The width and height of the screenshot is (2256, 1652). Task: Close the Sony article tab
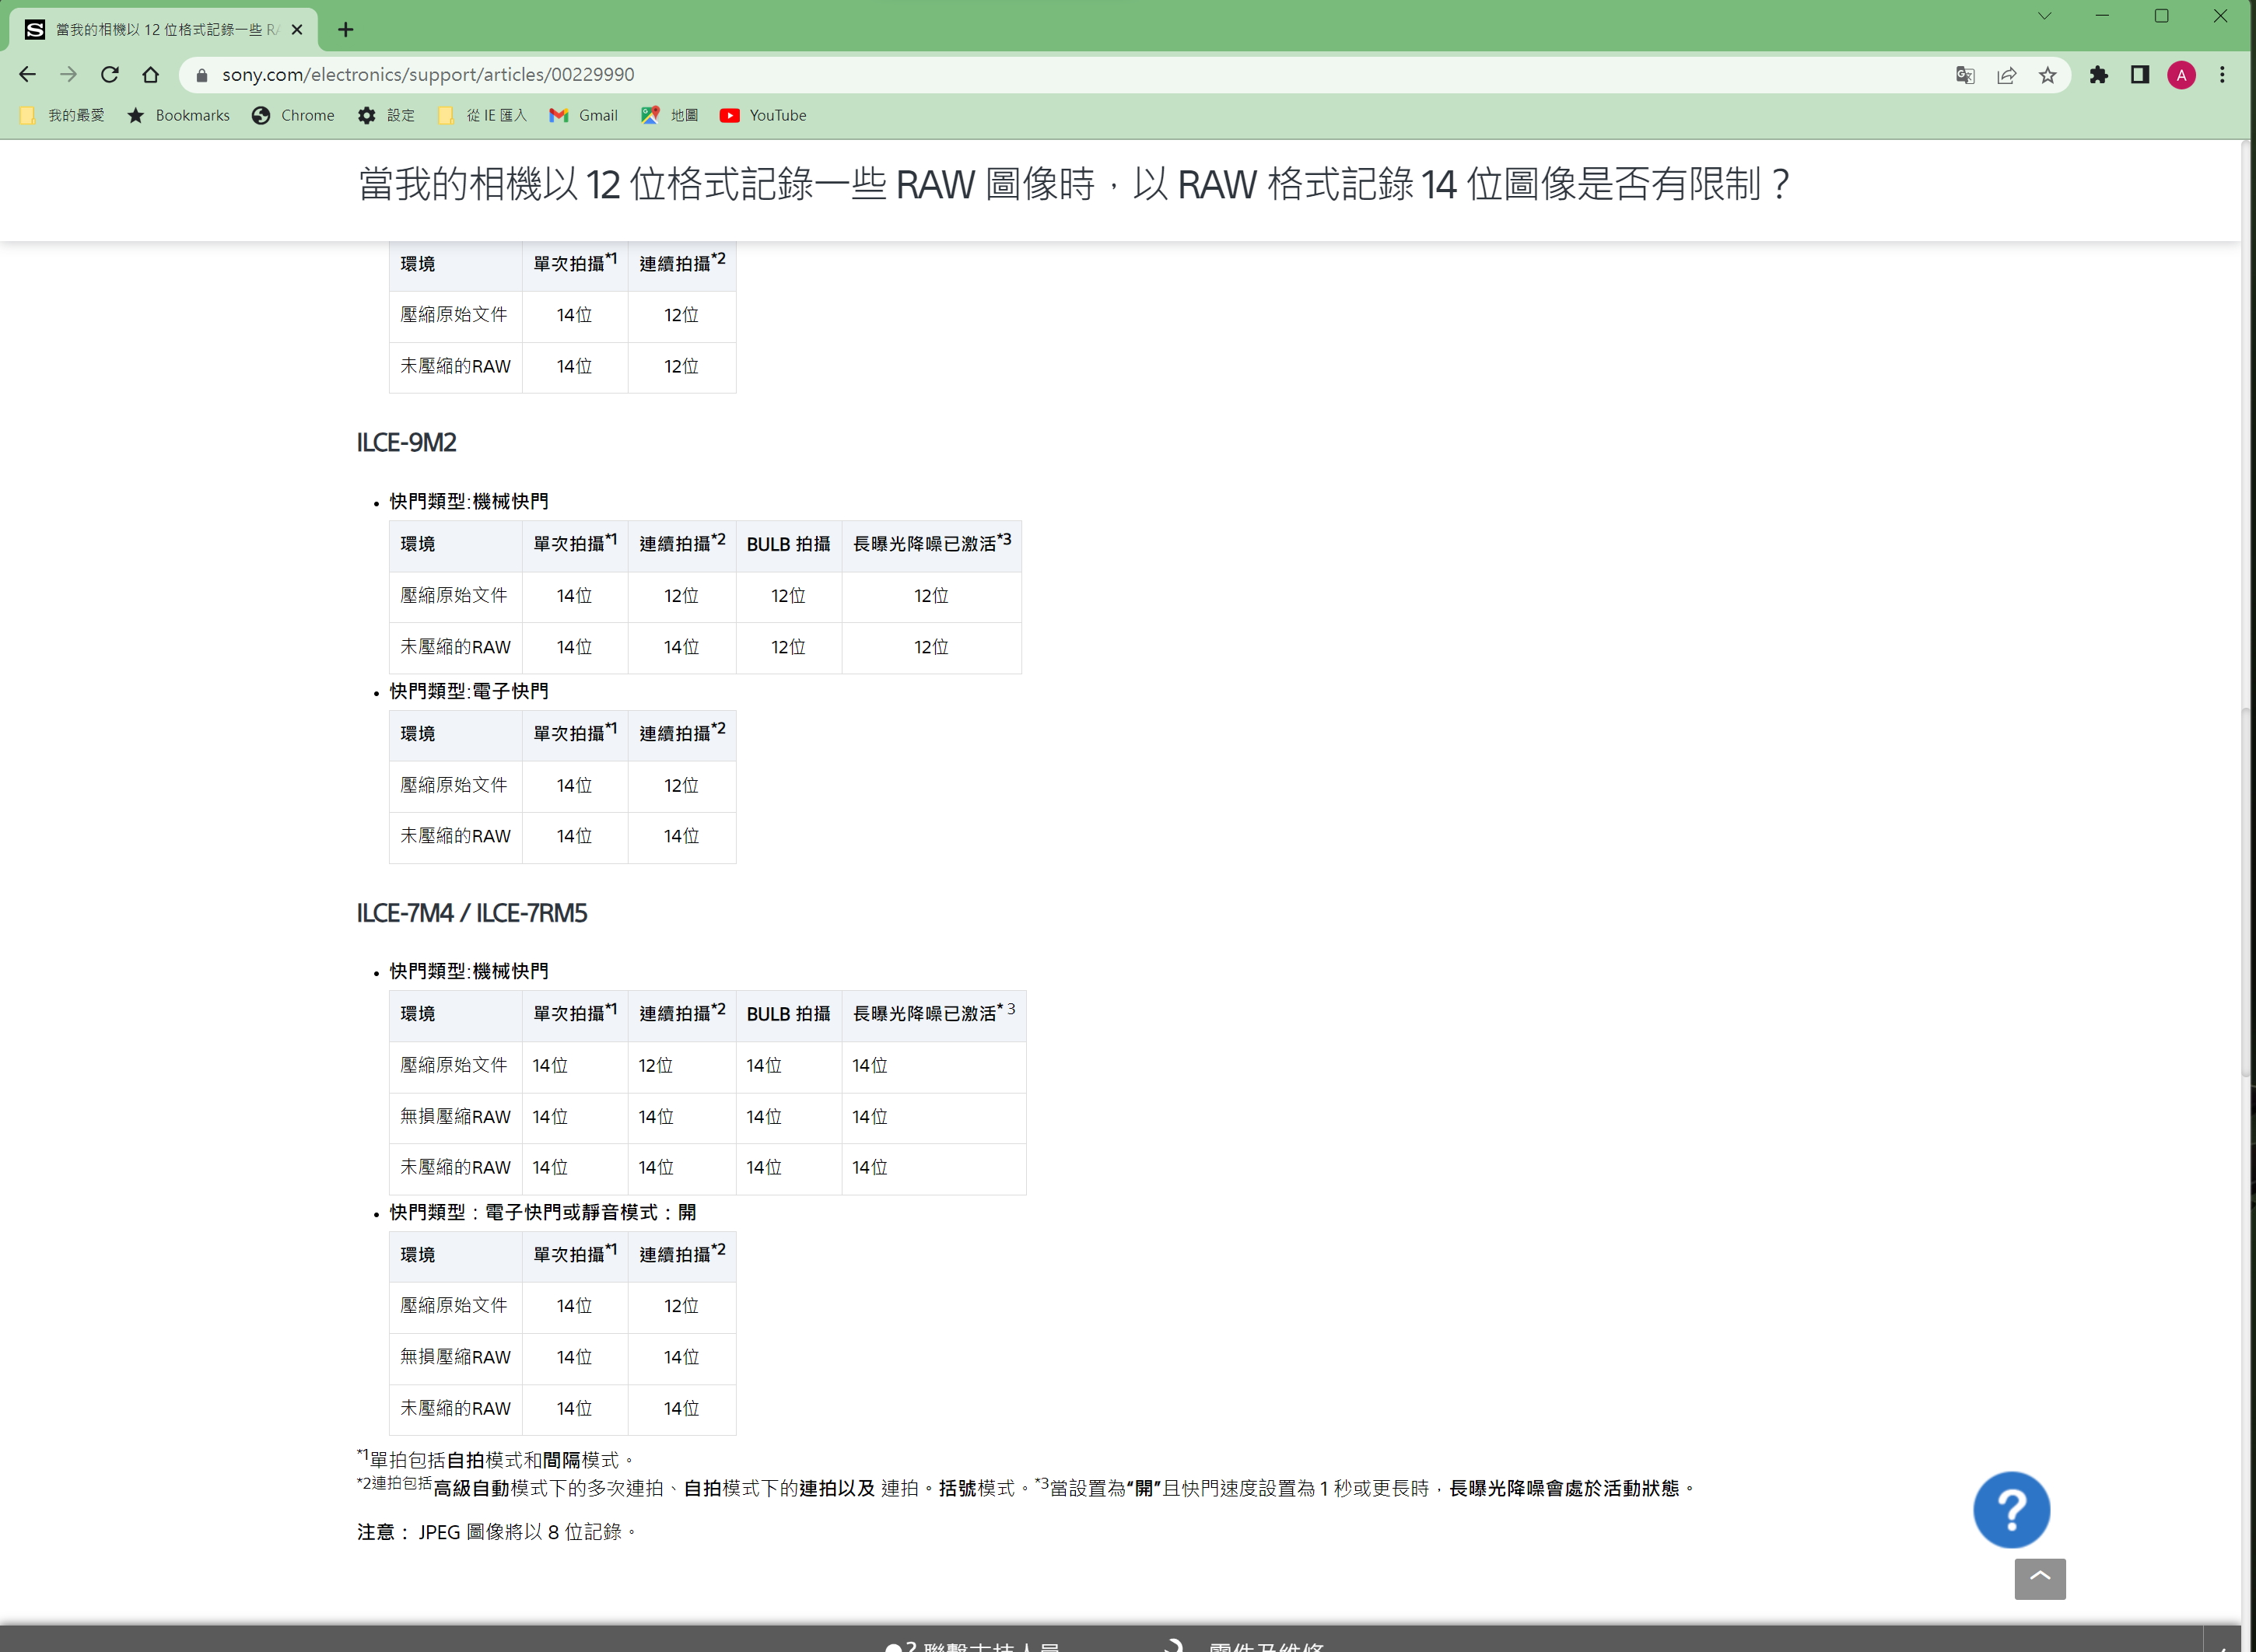(x=297, y=30)
